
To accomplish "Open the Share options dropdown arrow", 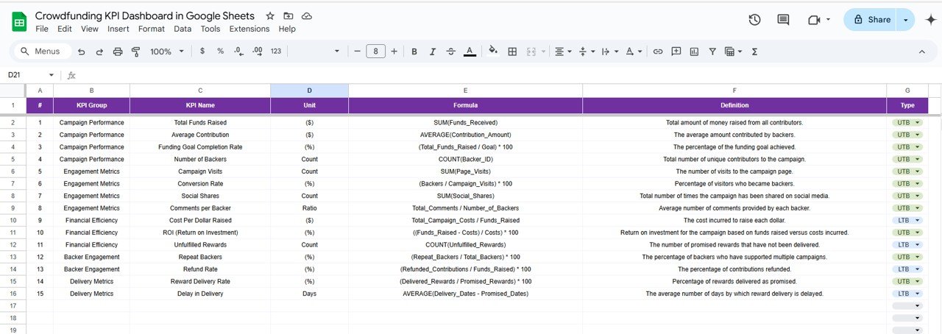I will tap(905, 20).
